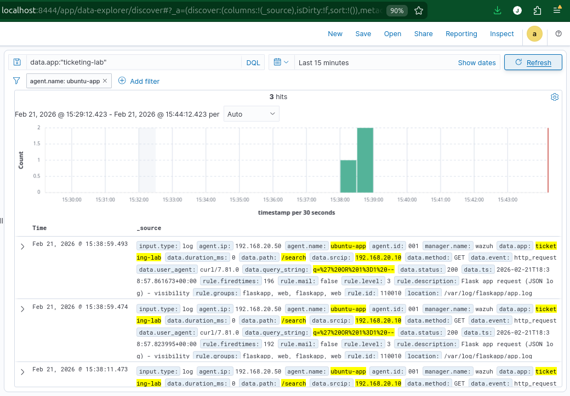Click the Last 15 minutes time range
The width and height of the screenshot is (570, 396).
(323, 62)
